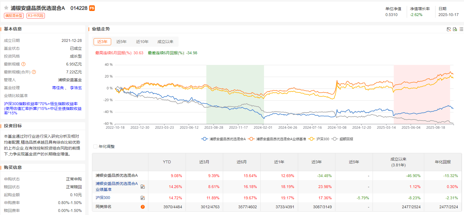Export data to Excel icon
This screenshot has height=215, width=464.
pos(455,29)
